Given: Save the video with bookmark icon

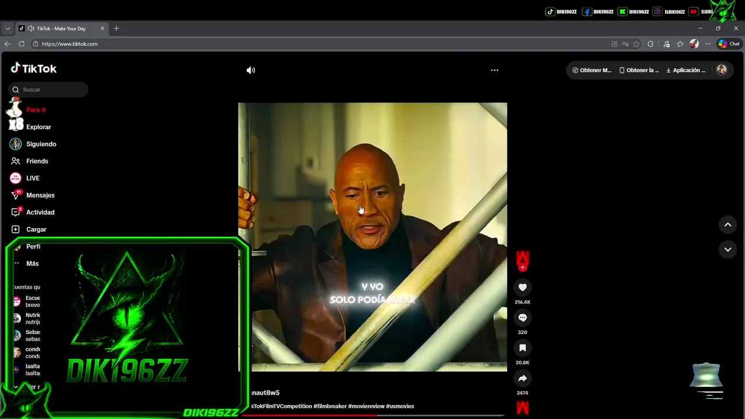Looking at the screenshot, I should click(523, 348).
